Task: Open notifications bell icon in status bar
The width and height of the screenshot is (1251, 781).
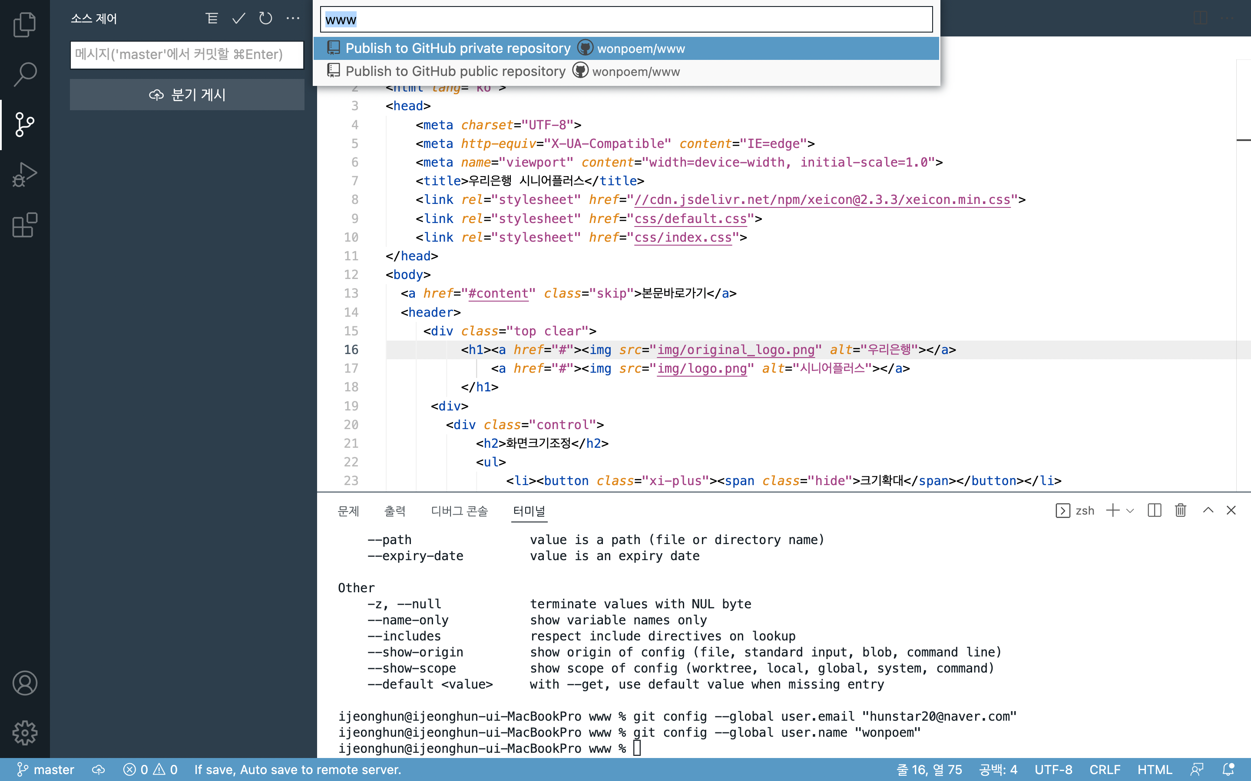Action: [1229, 770]
